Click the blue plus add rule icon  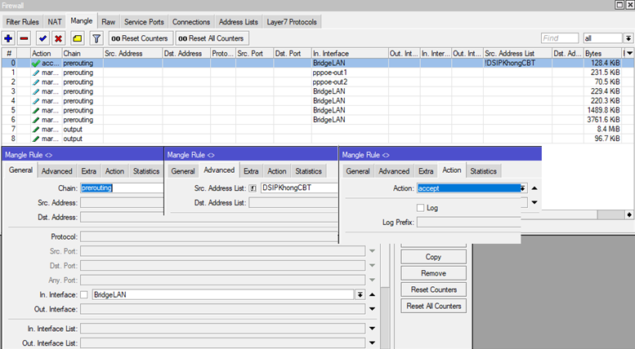8,38
